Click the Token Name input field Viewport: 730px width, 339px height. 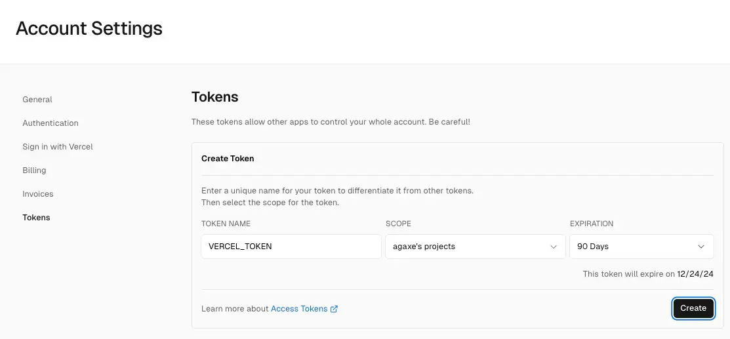pos(291,247)
